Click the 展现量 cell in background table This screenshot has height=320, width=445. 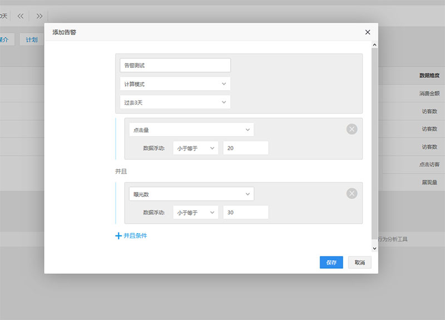(x=429, y=183)
